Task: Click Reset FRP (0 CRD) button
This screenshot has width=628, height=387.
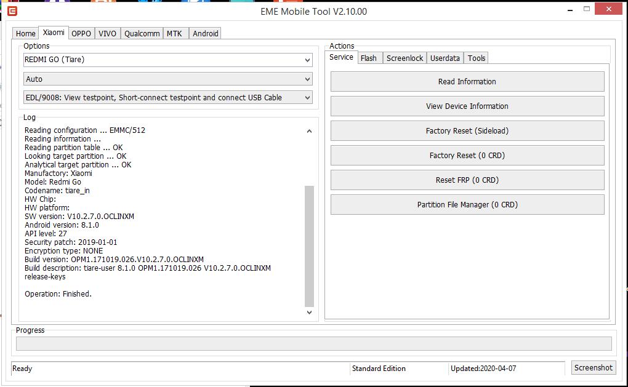Action: [467, 180]
